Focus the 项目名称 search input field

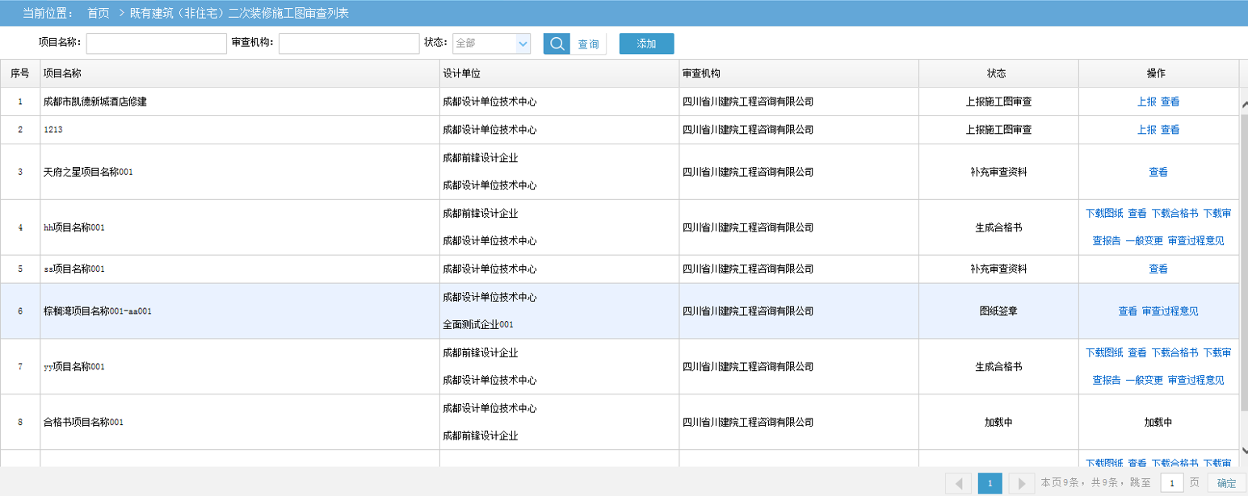(156, 44)
